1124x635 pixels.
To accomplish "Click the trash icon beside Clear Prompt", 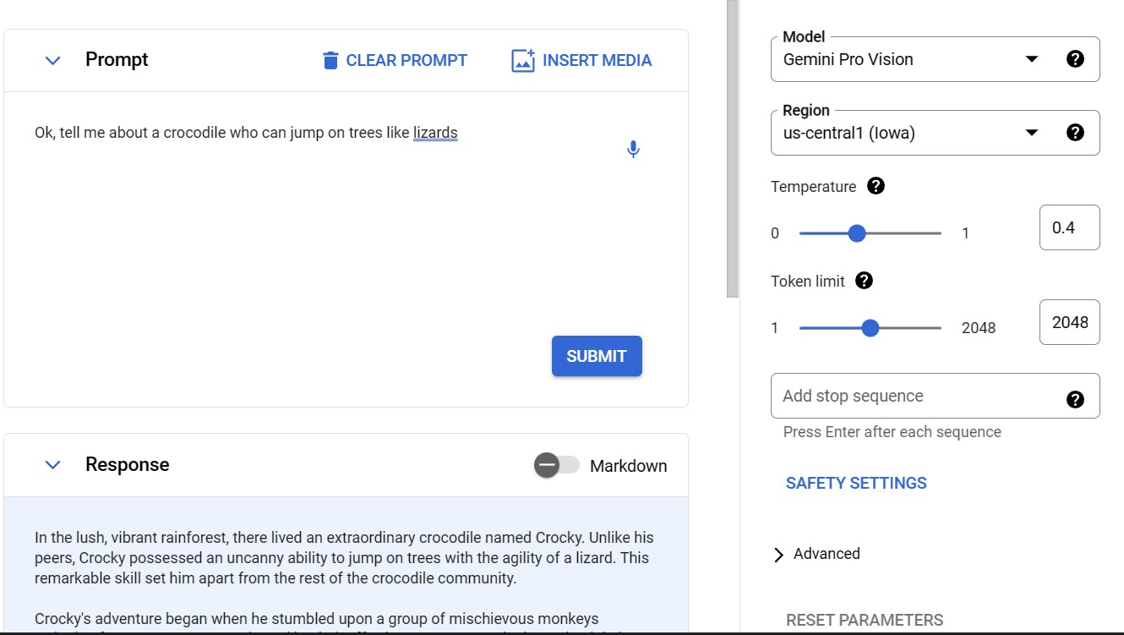I will 330,61.
